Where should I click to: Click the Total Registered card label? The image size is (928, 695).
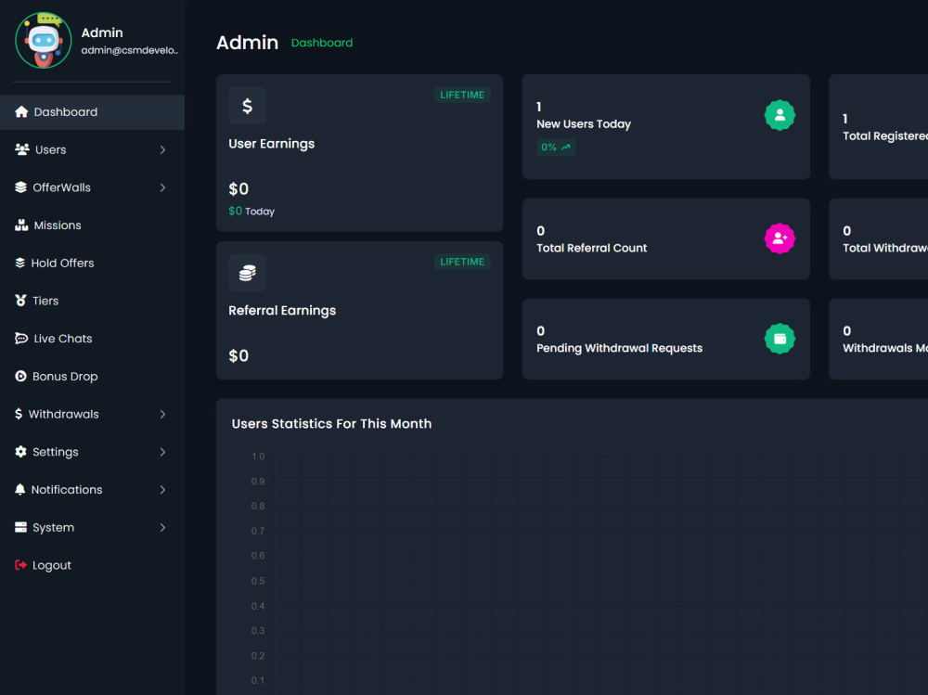coord(885,136)
